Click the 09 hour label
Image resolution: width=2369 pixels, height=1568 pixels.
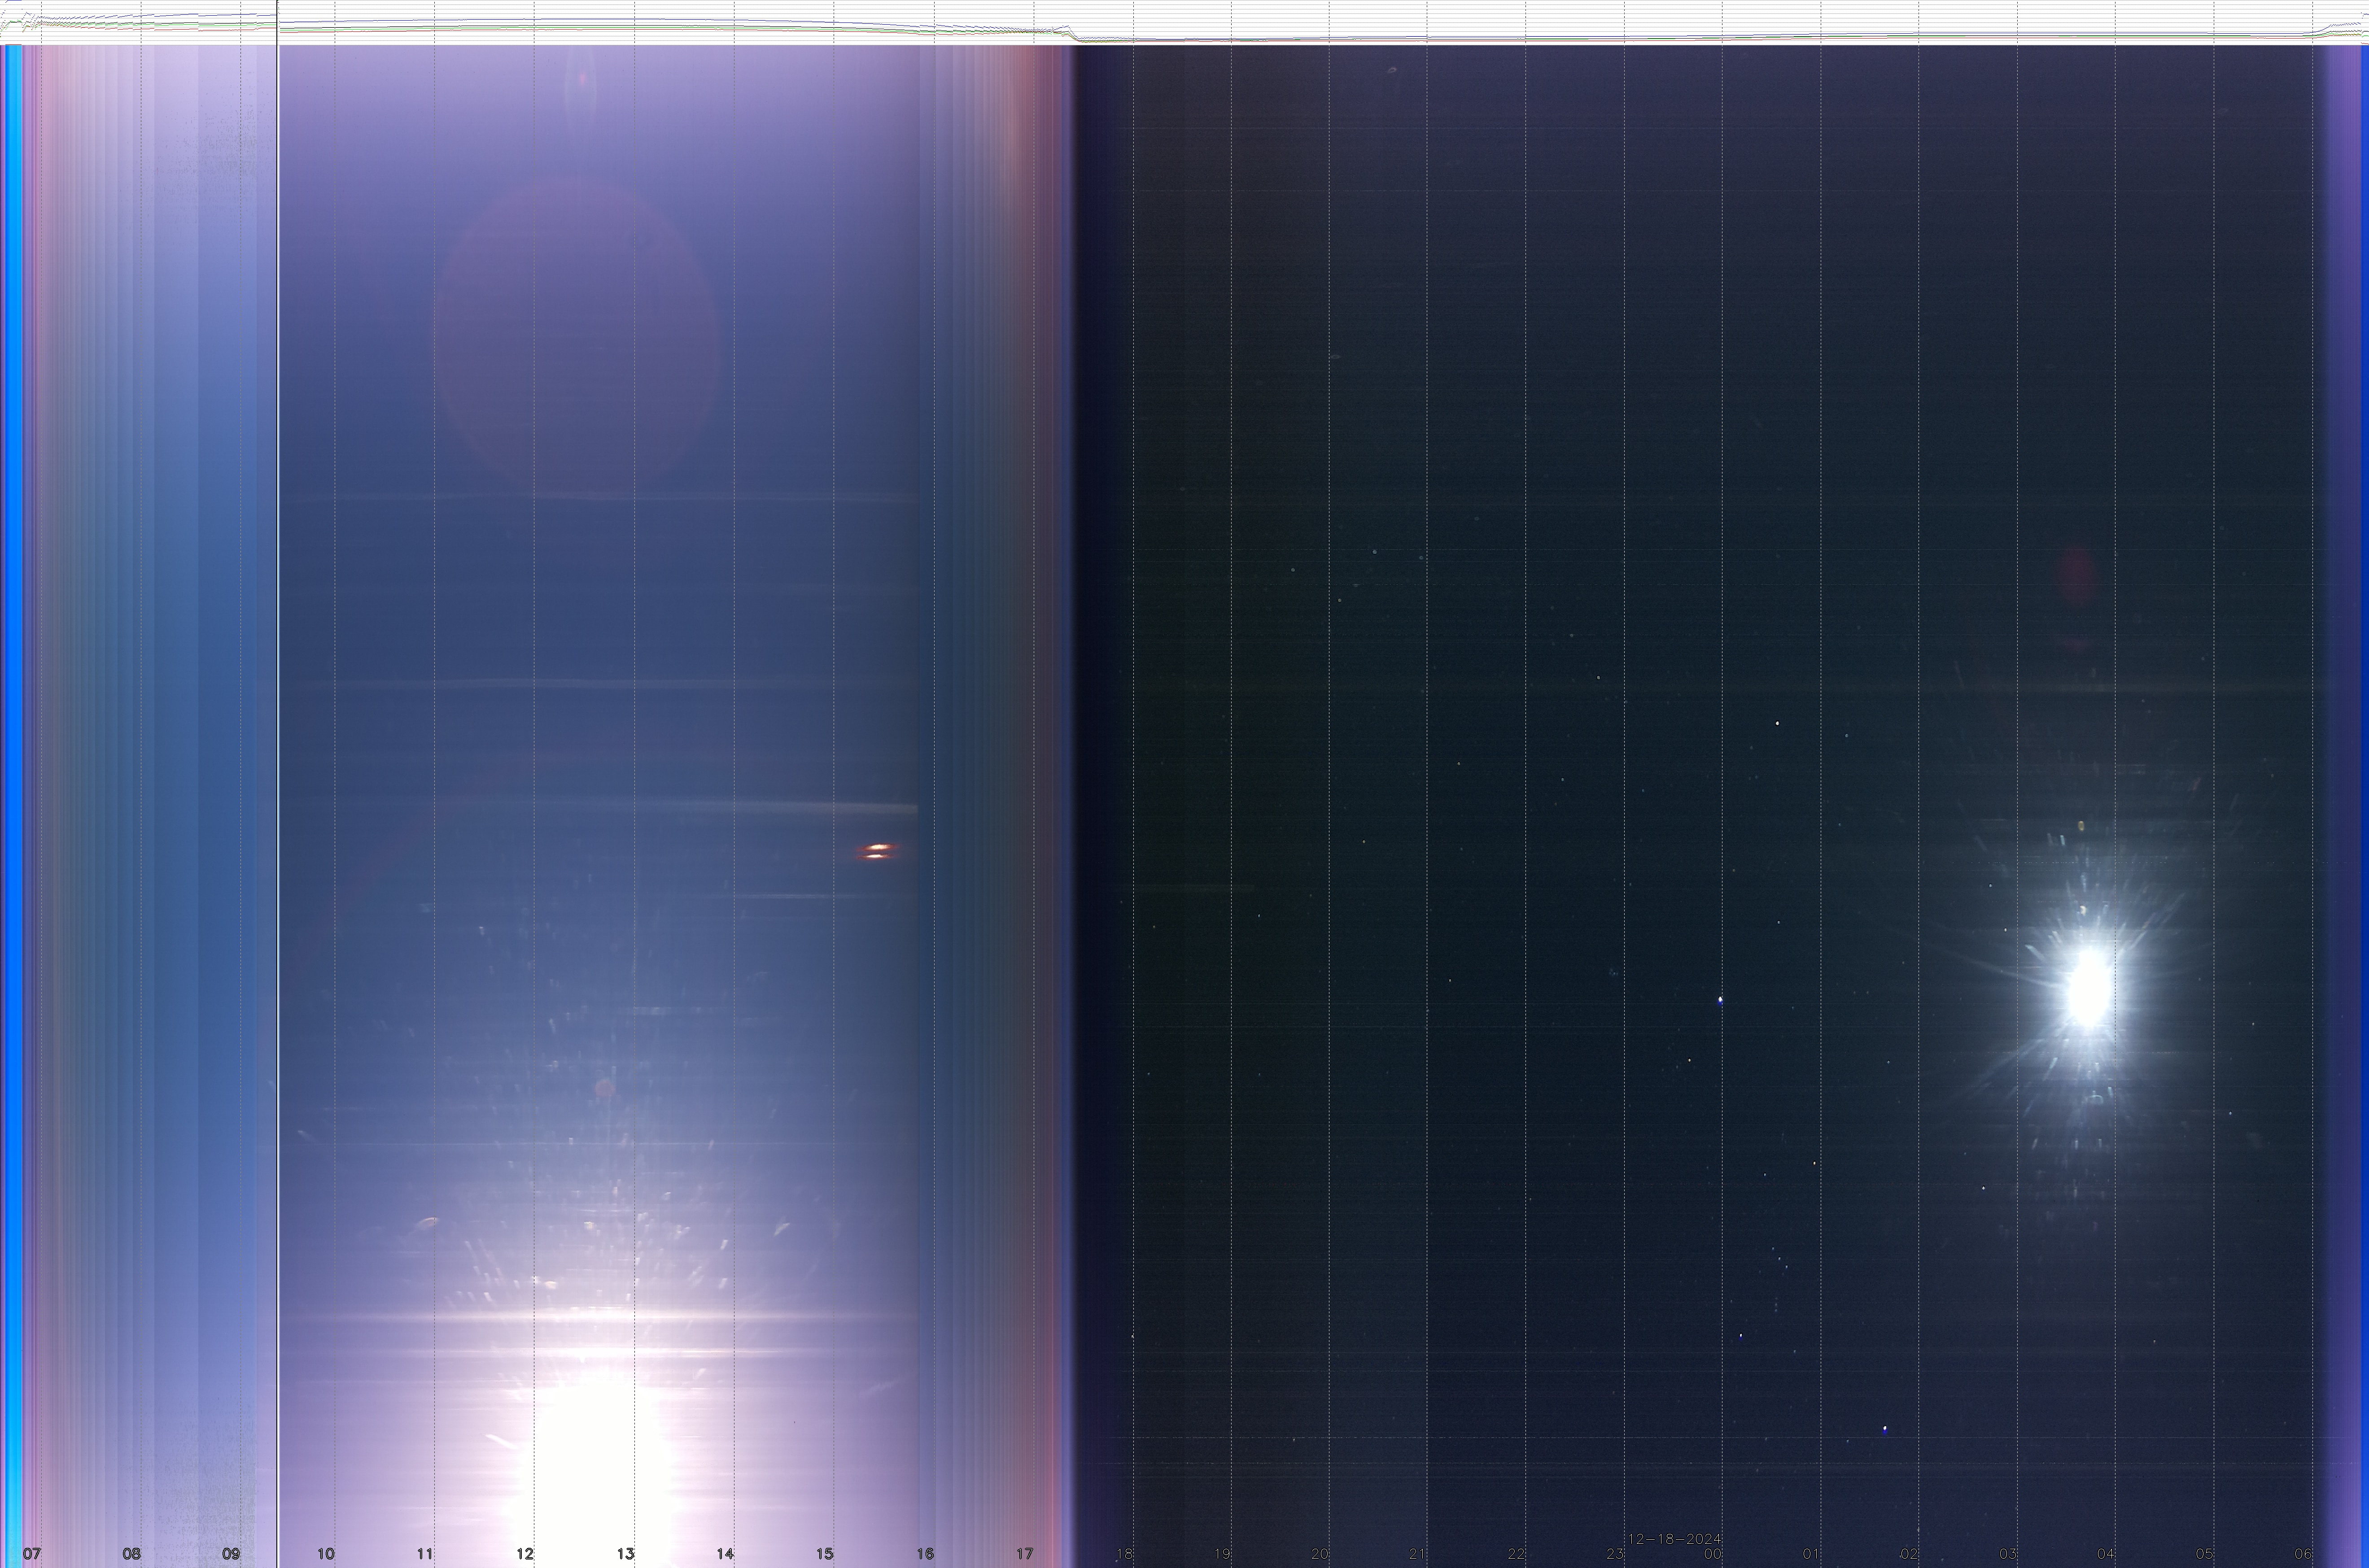(x=231, y=1553)
